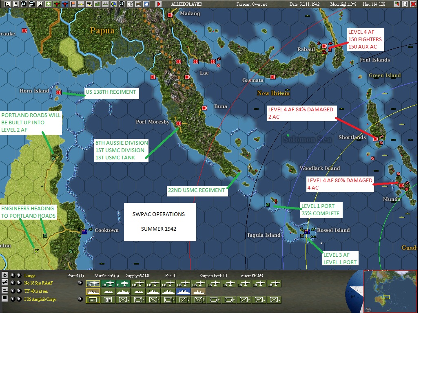
Task: Click the red-green flag icon near C
Action: pyautogui.click(x=397, y=4)
